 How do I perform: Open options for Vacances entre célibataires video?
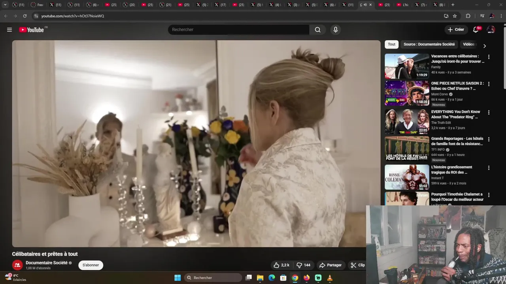[x=489, y=57]
